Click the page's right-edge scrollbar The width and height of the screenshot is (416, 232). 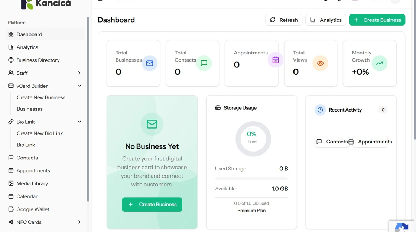(x=415, y=69)
